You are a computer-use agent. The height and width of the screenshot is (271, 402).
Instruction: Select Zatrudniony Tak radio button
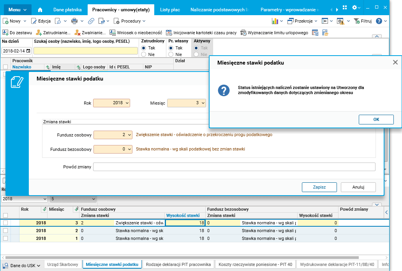tap(144, 48)
